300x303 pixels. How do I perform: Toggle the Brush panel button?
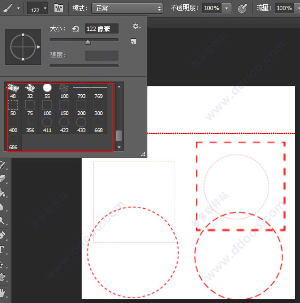click(x=59, y=8)
